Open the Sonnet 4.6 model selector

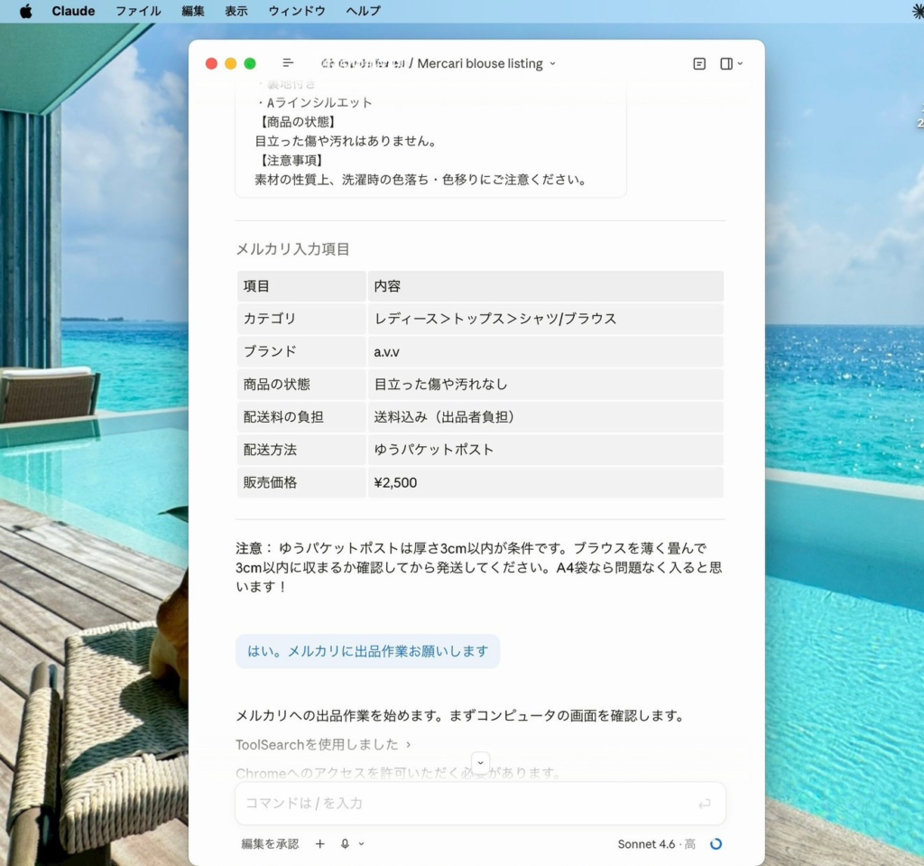click(657, 844)
